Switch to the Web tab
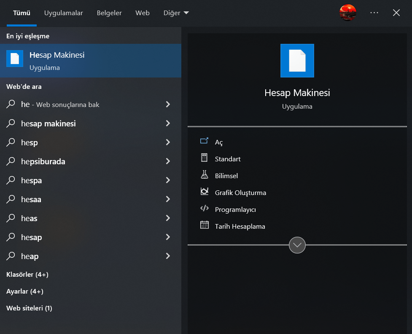Viewport: 412px width, 334px height. [143, 13]
